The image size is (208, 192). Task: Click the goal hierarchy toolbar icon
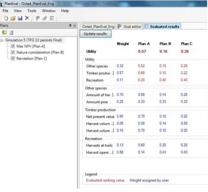38,18
